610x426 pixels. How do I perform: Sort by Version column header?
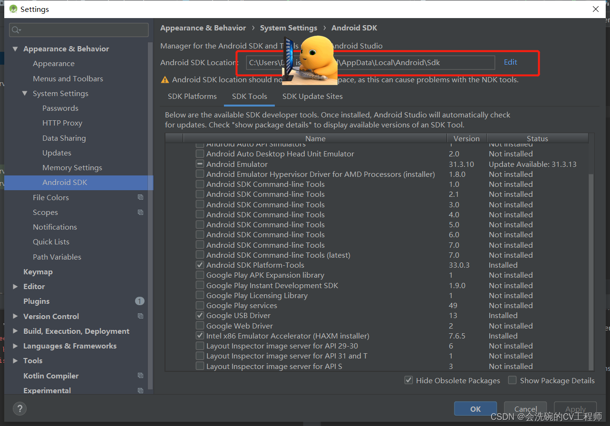466,138
